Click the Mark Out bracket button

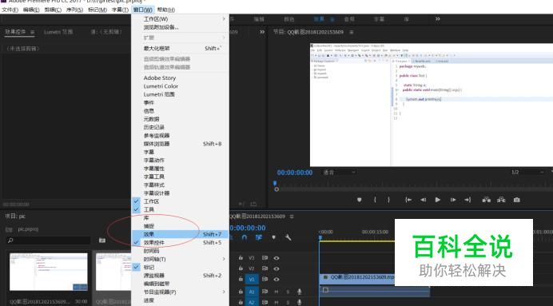(x=388, y=200)
